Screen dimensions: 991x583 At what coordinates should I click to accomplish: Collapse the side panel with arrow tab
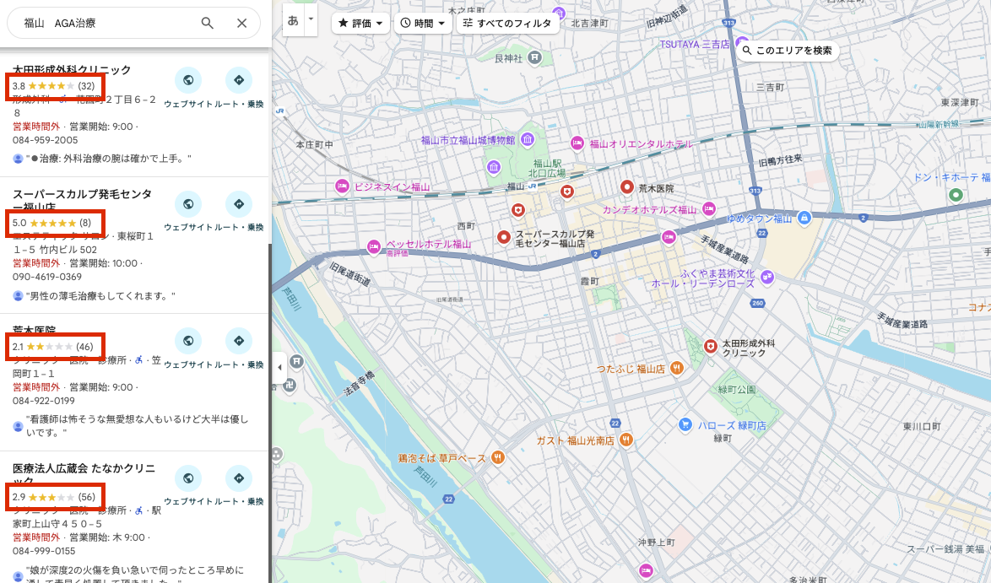[279, 367]
